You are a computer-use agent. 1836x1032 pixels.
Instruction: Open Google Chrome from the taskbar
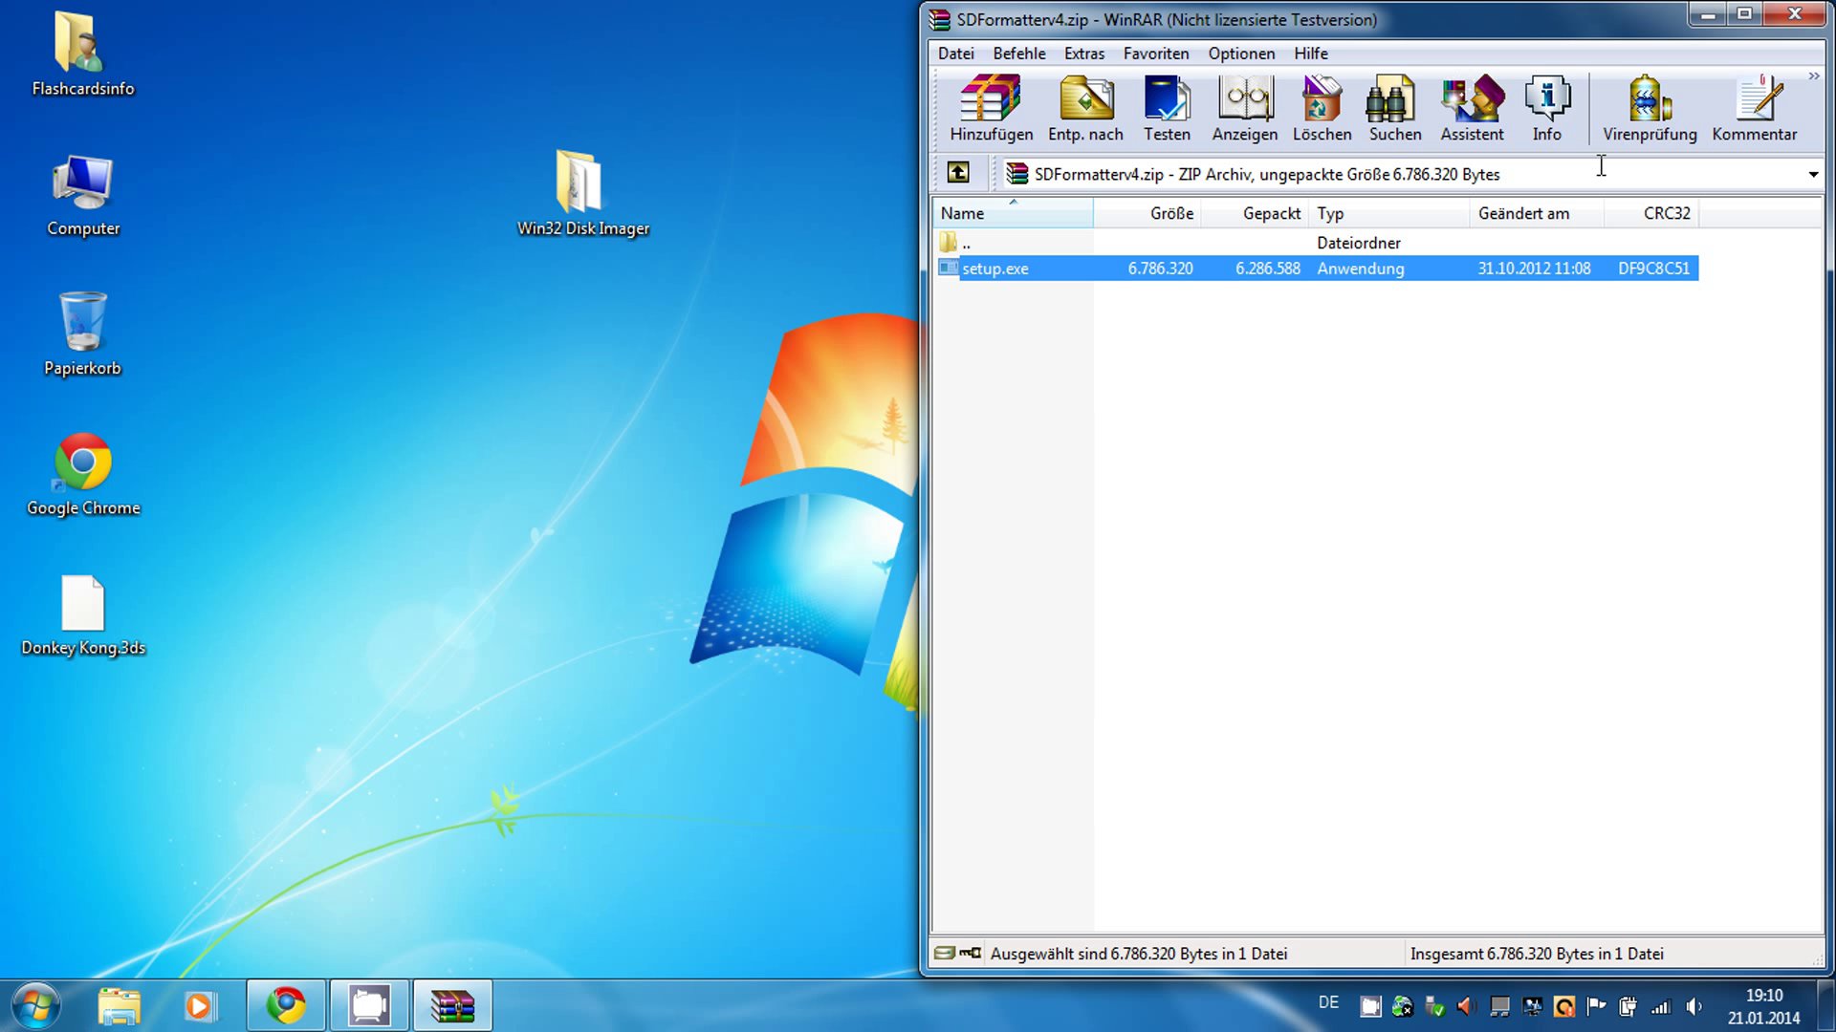tap(286, 1005)
